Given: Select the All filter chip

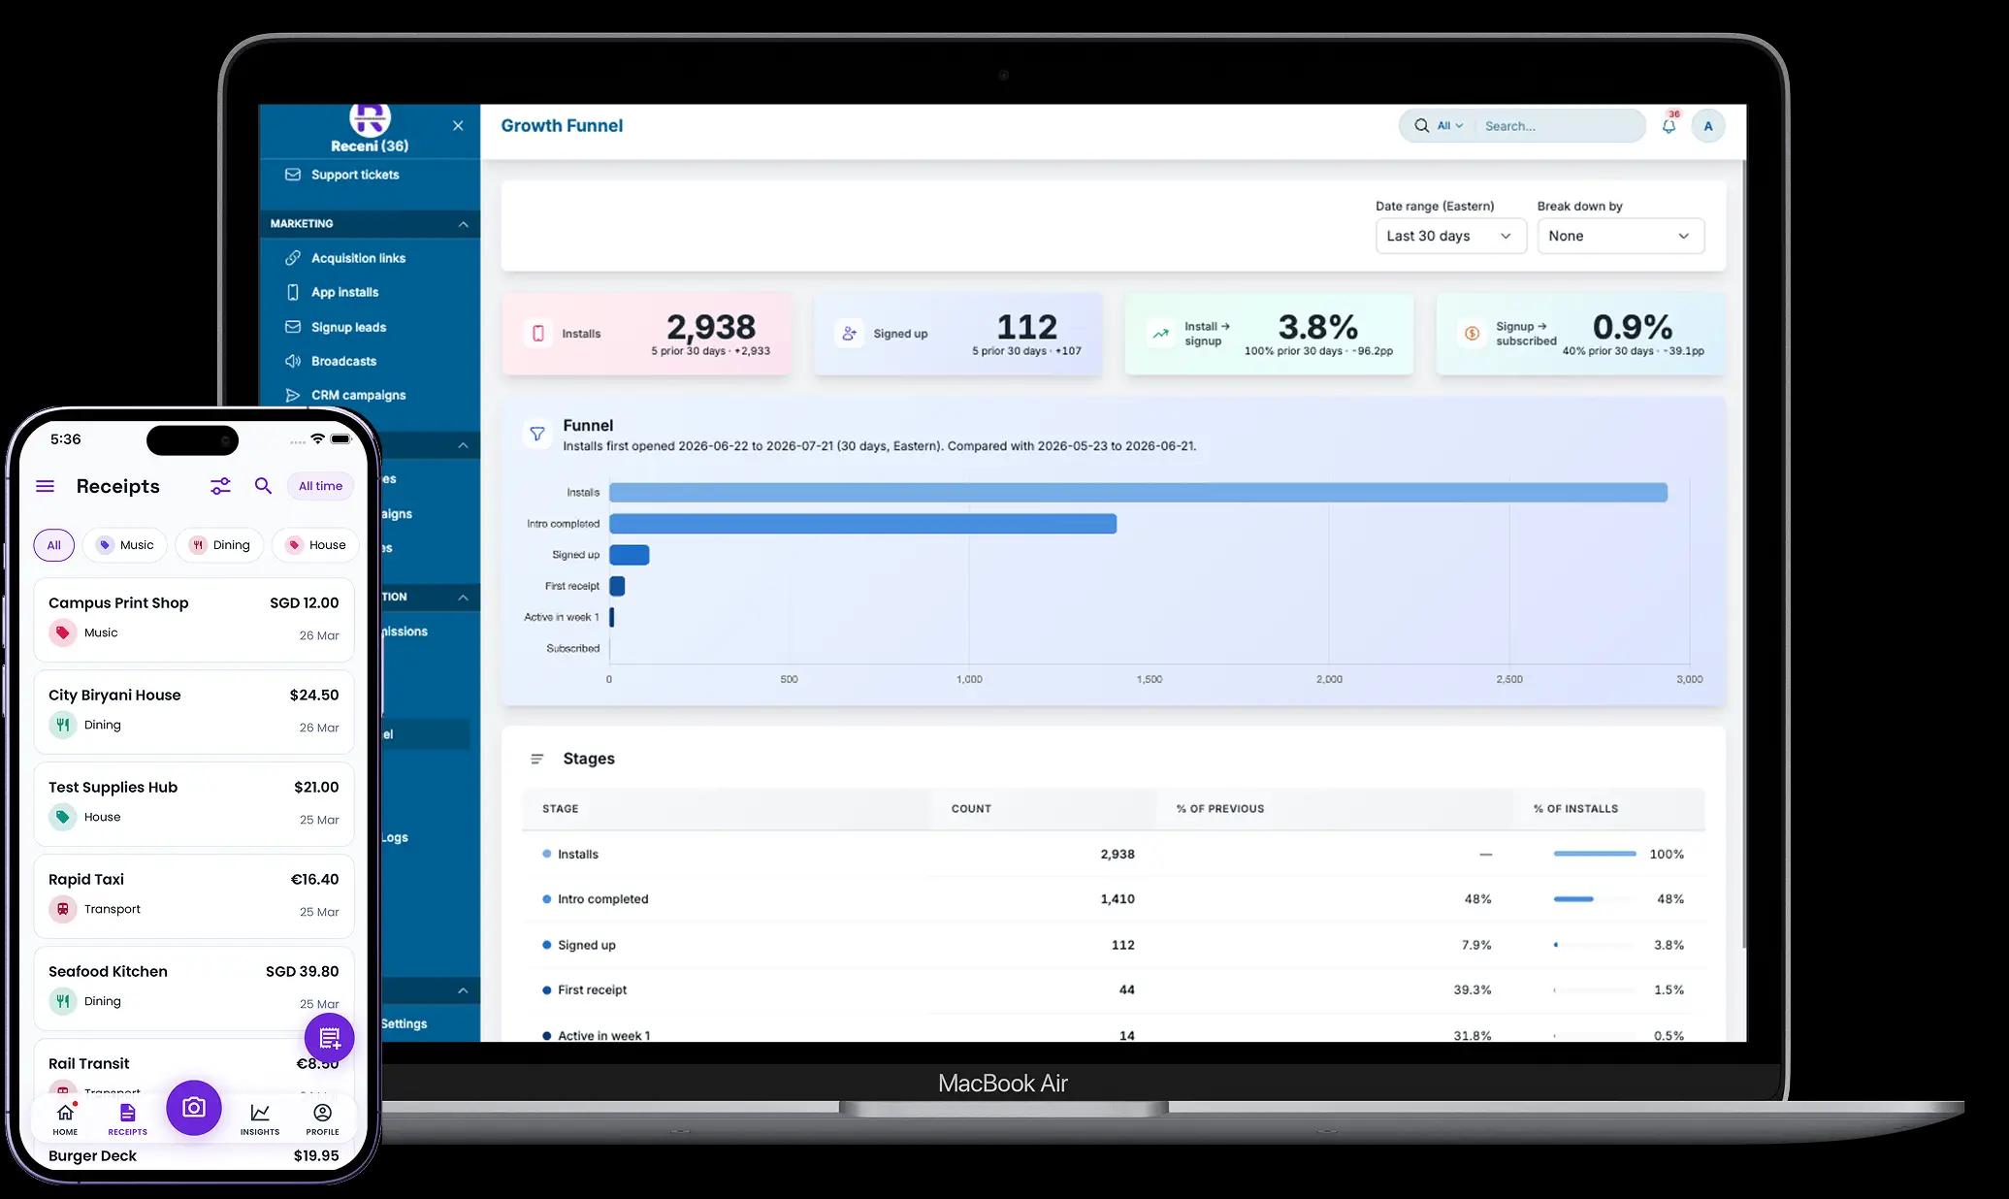Looking at the screenshot, I should point(54,545).
